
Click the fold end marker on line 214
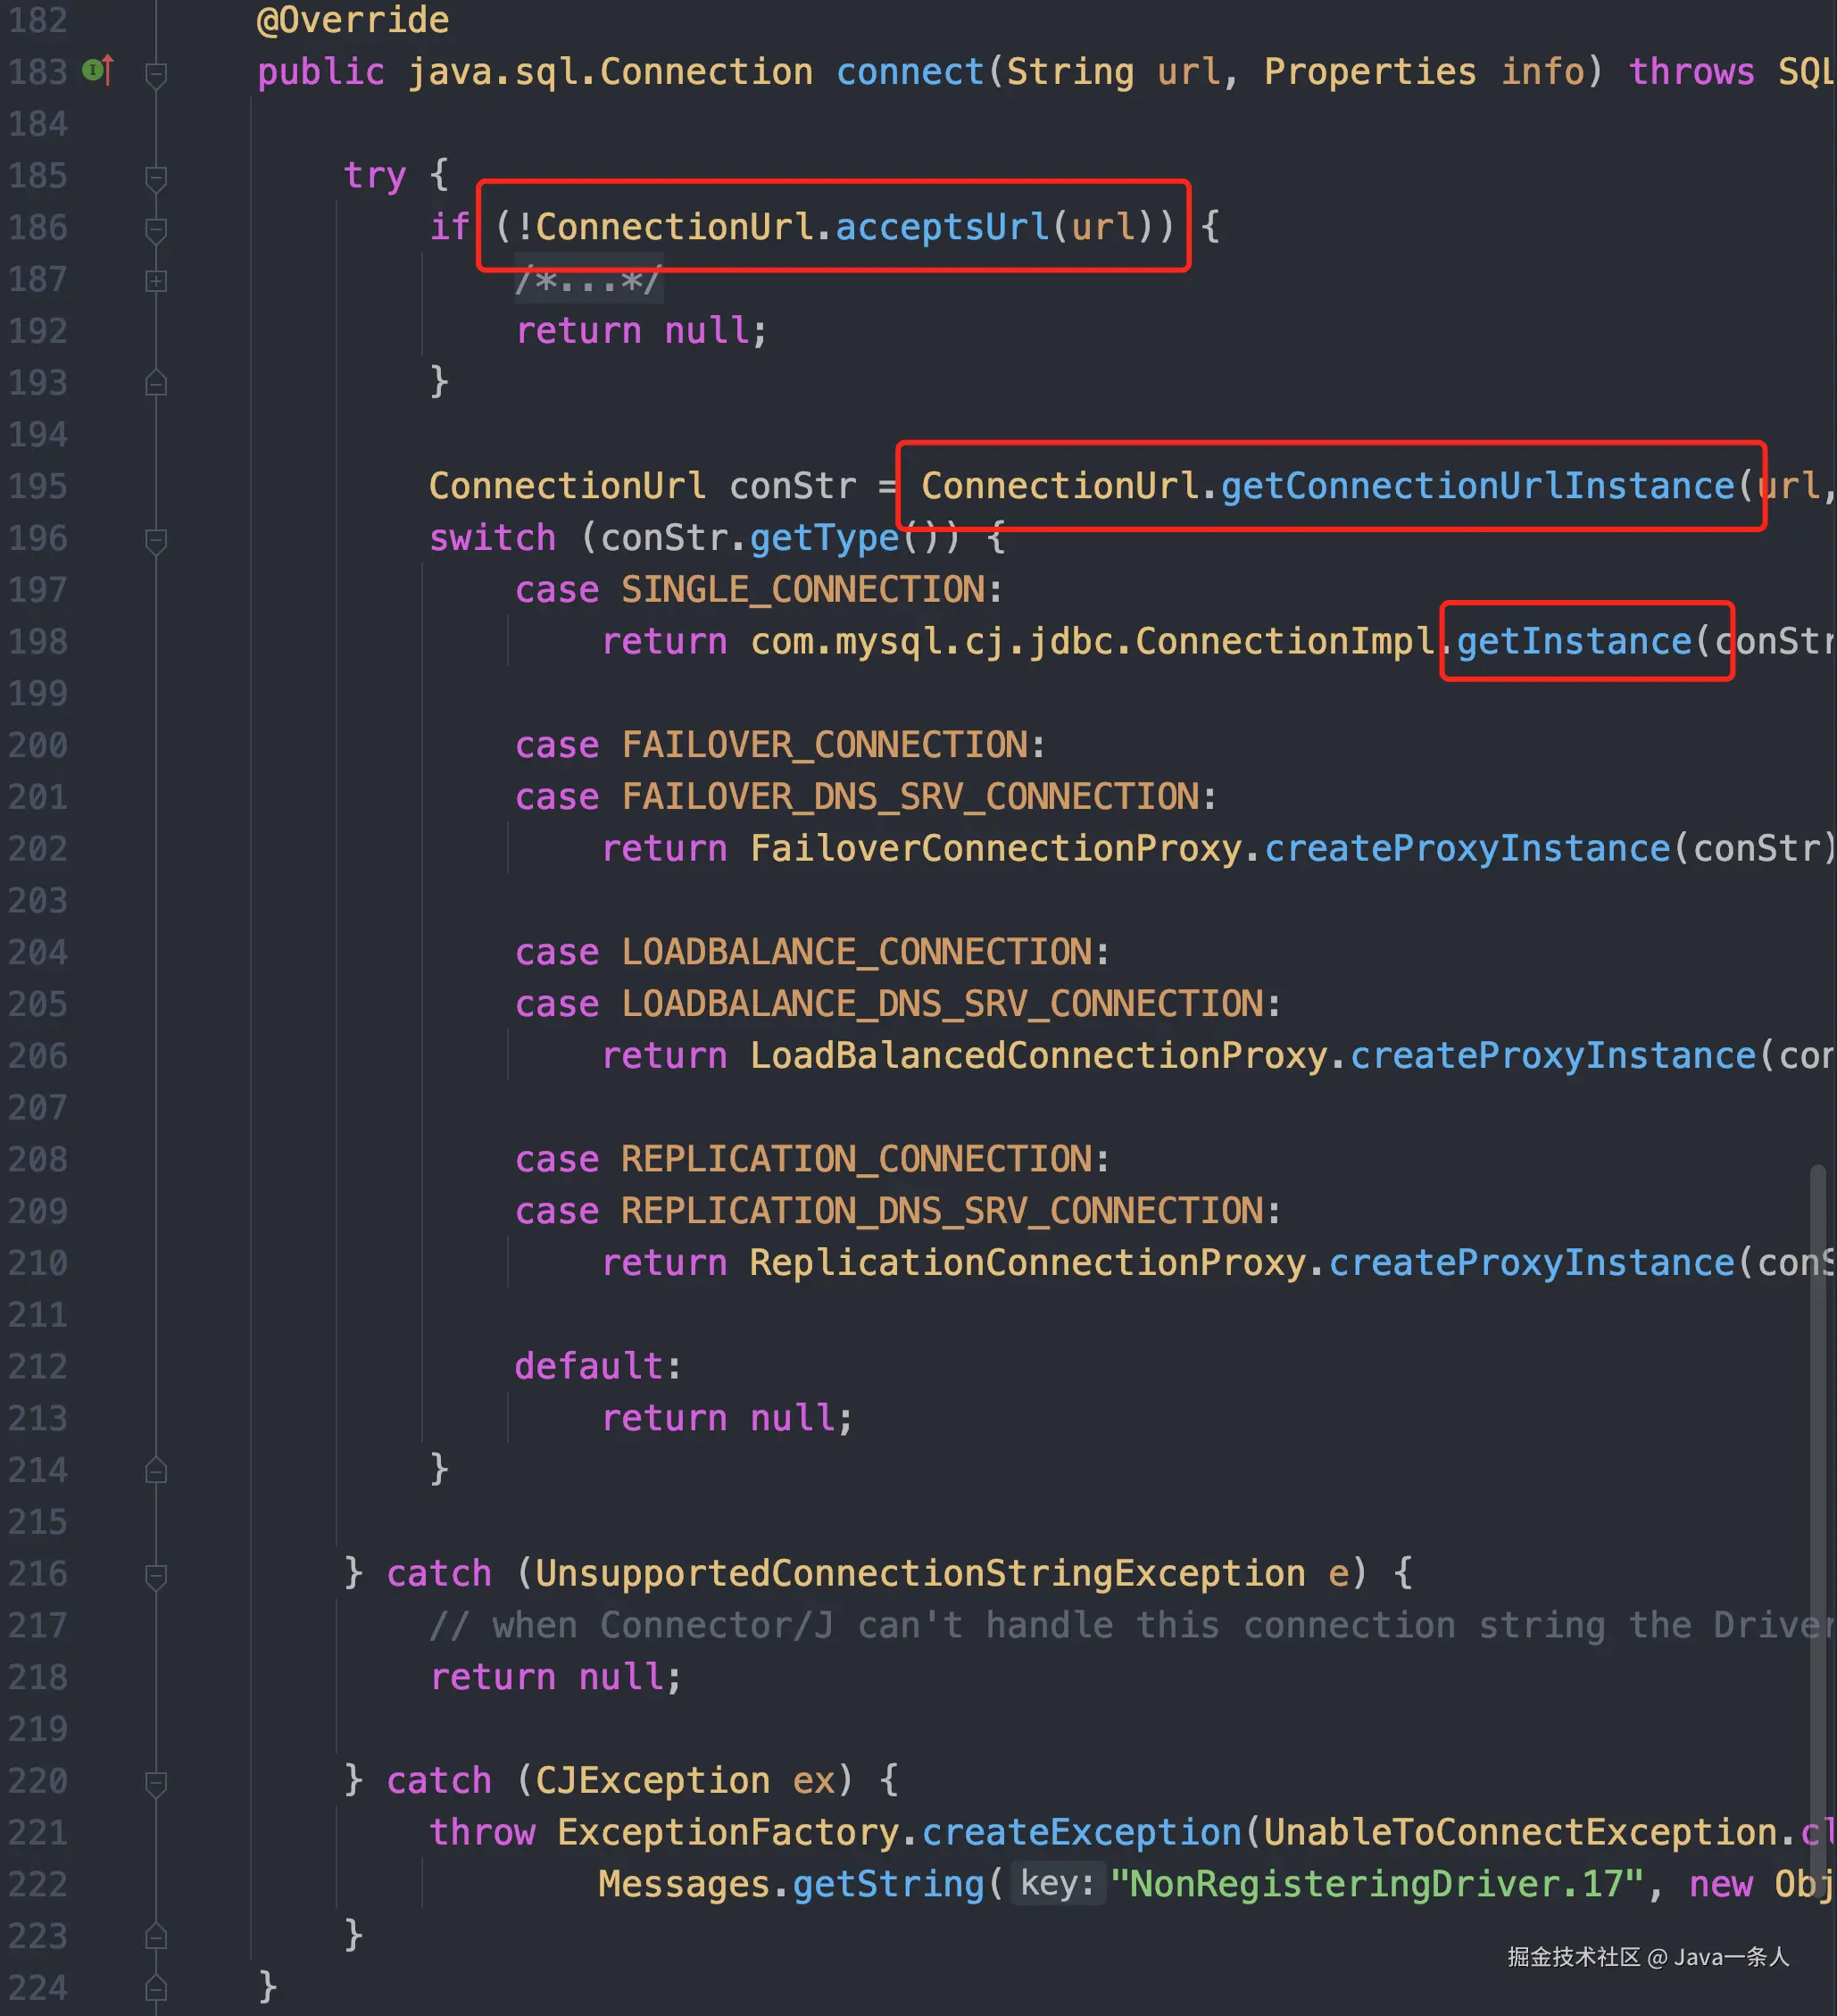pos(156,1470)
